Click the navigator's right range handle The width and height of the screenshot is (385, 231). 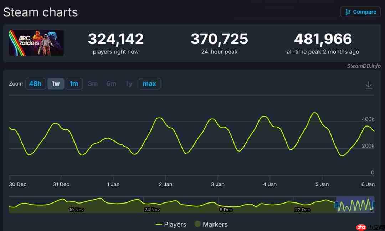pyautogui.click(x=374, y=205)
